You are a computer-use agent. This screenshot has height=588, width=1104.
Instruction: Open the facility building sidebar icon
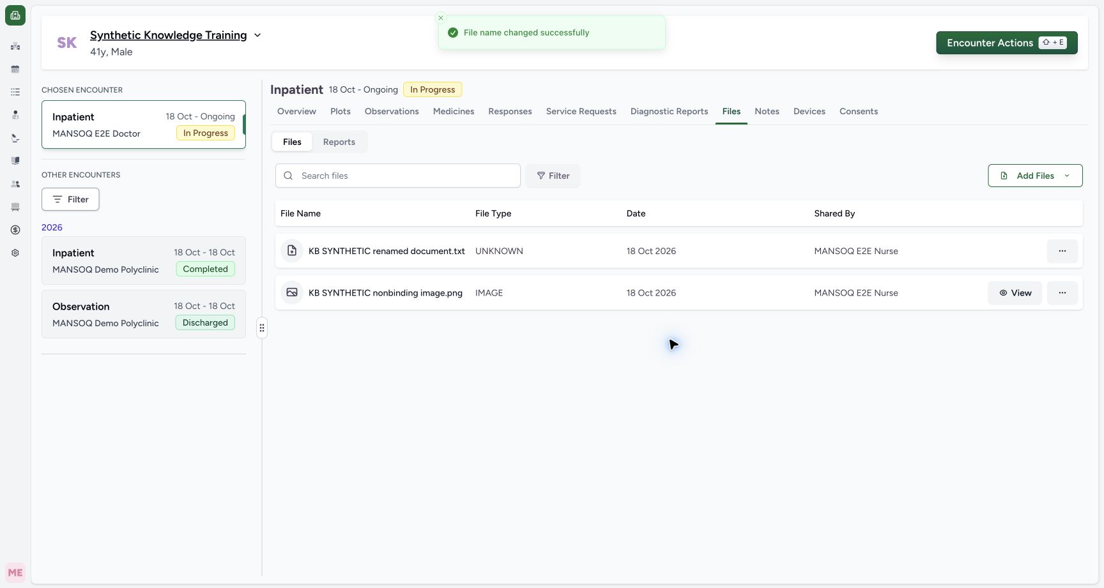click(15, 46)
